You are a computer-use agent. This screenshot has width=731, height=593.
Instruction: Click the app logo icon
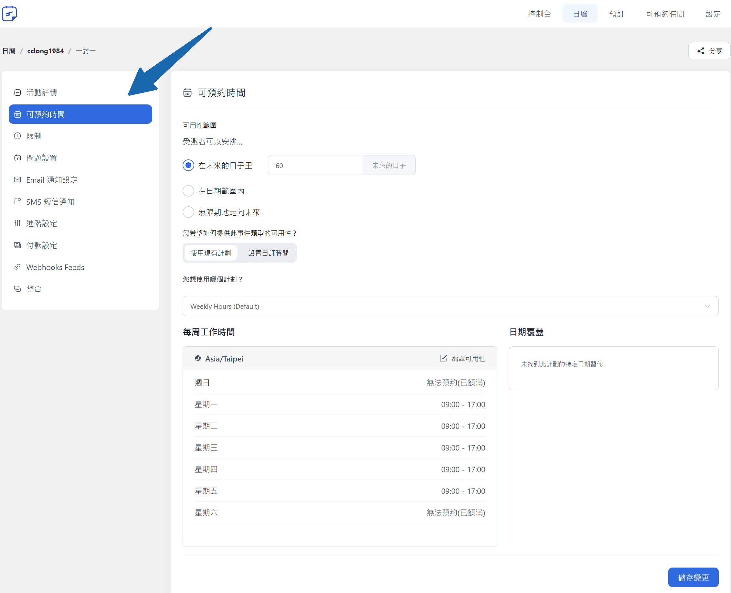(9, 14)
